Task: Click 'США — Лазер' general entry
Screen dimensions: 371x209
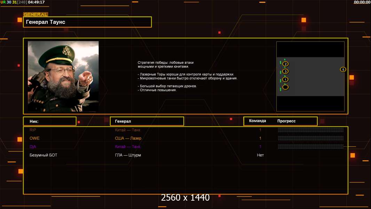Action: (128, 138)
